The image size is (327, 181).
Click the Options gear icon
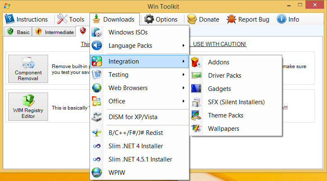click(149, 19)
